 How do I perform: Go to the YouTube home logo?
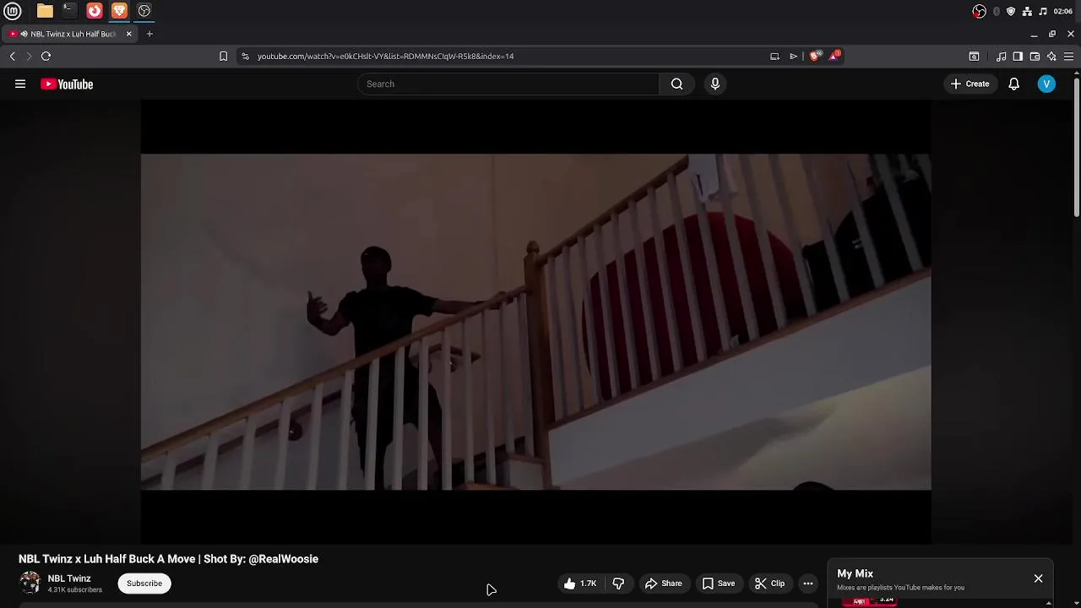click(67, 84)
